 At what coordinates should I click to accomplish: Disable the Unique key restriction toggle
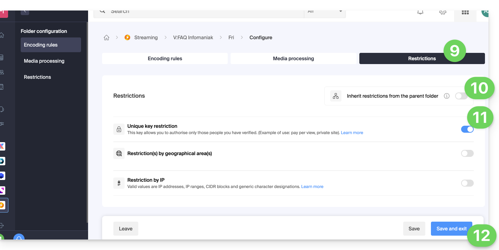(467, 129)
